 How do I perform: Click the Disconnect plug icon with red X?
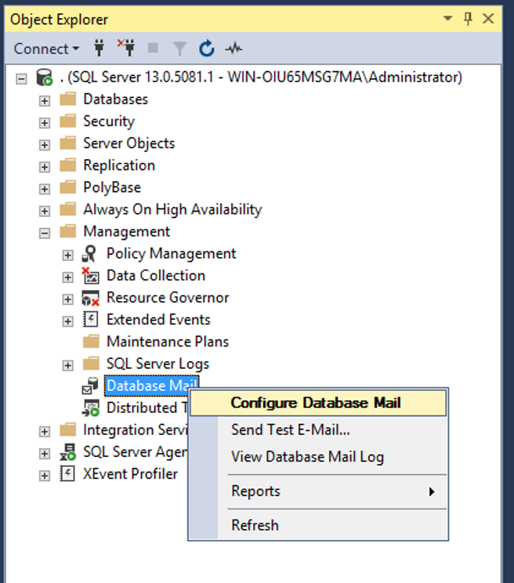[126, 48]
